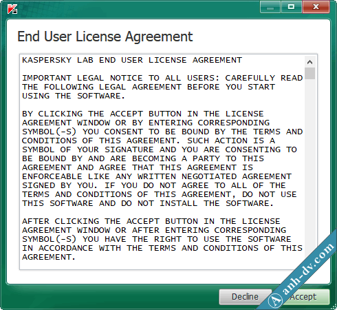The height and width of the screenshot is (310, 337).
Task: Decline the license agreement
Action: 245,297
